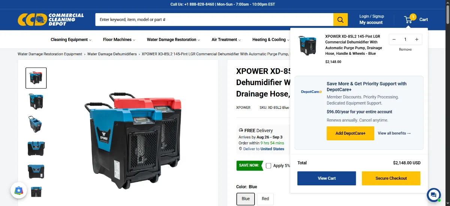Click the cart item product image
Screen dimensions: 450x206
coord(307,45)
